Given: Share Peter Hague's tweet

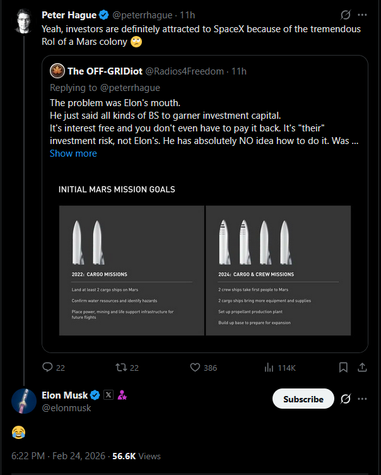Looking at the screenshot, I should [362, 367].
